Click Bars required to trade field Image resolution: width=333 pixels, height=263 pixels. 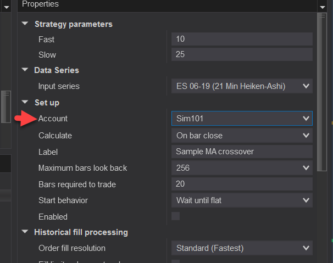click(x=242, y=184)
